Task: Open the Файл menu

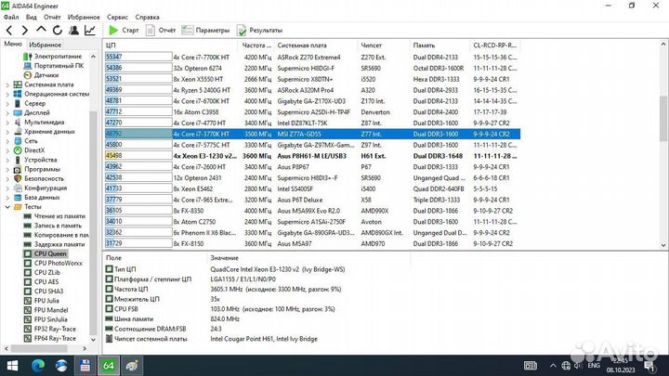Action: pos(11,17)
